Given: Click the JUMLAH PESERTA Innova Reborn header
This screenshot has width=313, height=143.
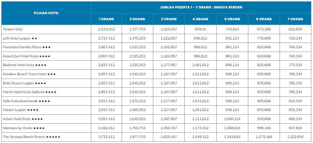Looking at the screenshot, I should click(x=201, y=7).
